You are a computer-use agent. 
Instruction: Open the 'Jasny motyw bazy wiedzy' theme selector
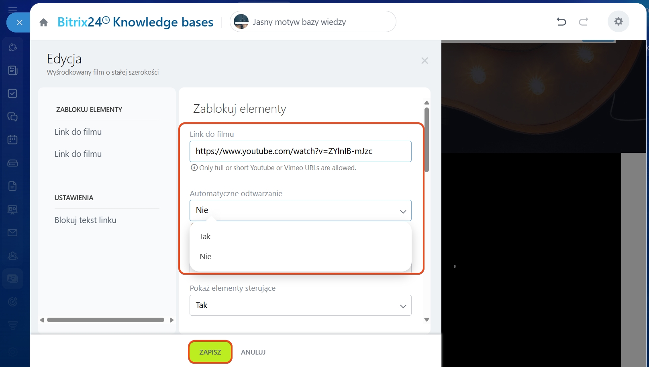(313, 22)
